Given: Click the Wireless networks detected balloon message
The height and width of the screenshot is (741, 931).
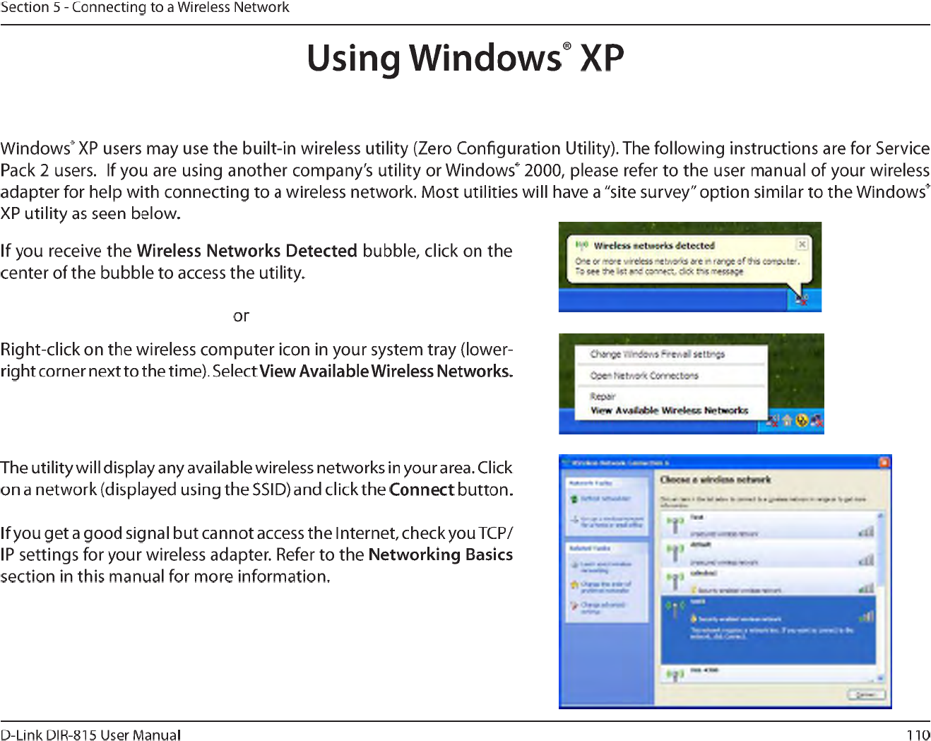Looking at the screenshot, I should [687, 266].
